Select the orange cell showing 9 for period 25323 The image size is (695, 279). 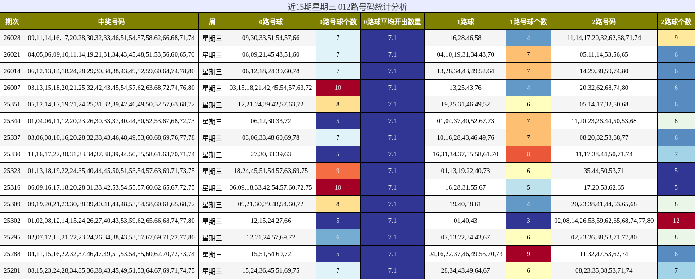pyautogui.click(x=337, y=171)
